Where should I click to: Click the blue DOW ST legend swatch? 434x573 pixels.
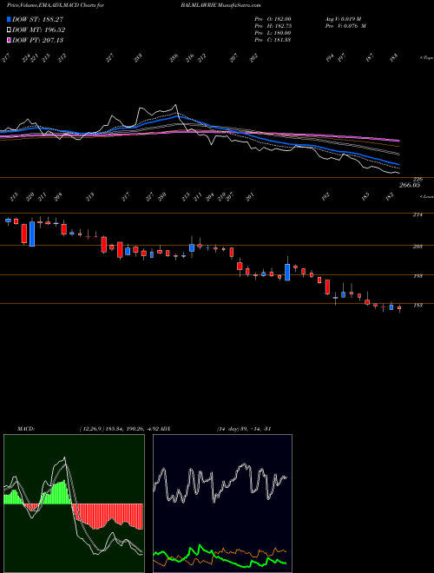coord(9,19)
